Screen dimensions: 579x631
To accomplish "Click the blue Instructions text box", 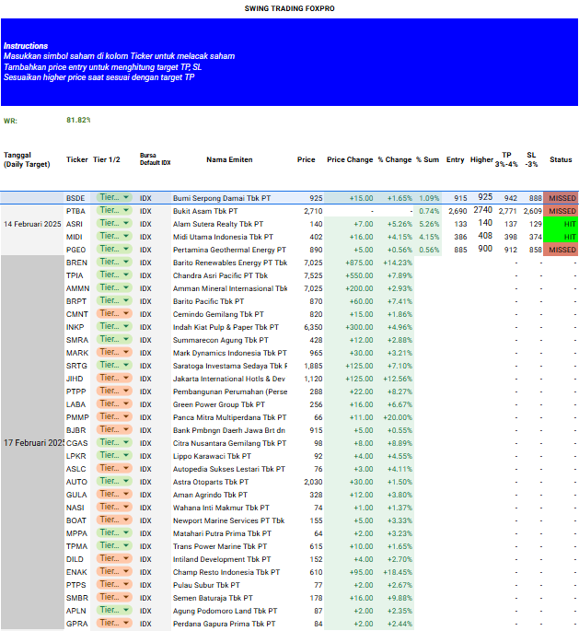I will point(289,62).
